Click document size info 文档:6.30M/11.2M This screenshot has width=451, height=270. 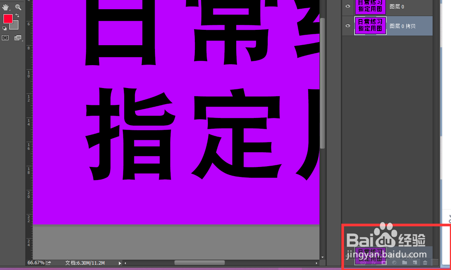tap(85, 263)
